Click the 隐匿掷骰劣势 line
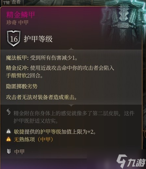This screenshot has width=146, height=169. pos(22,86)
